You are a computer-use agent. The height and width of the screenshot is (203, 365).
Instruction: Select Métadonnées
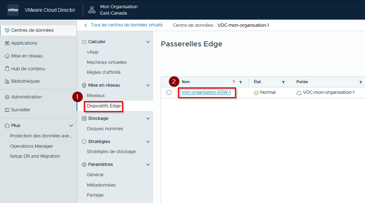coord(101,185)
